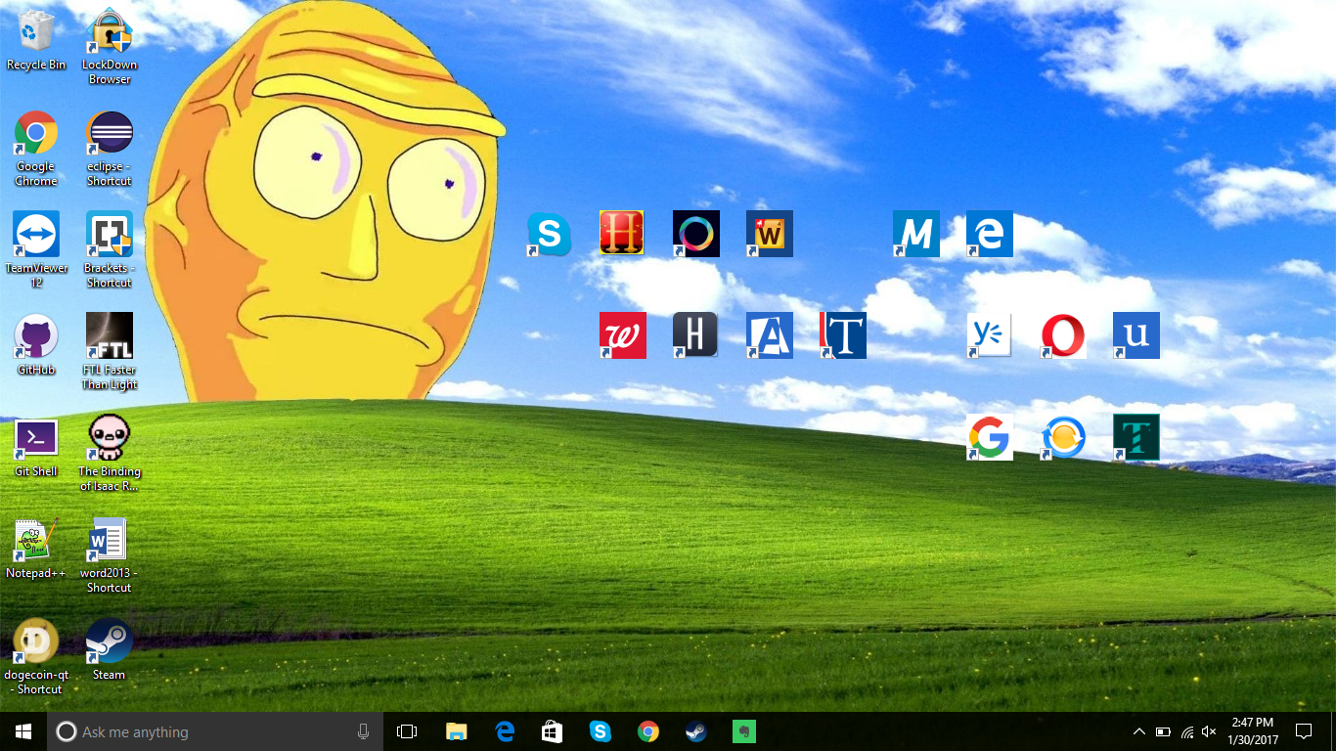This screenshot has height=751, width=1336.
Task: Open the Windows Start menu
Action: click(x=23, y=731)
